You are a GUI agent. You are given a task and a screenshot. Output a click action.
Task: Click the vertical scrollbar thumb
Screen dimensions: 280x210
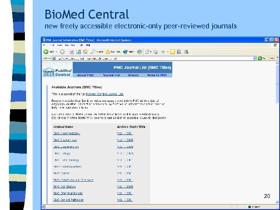point(277,84)
